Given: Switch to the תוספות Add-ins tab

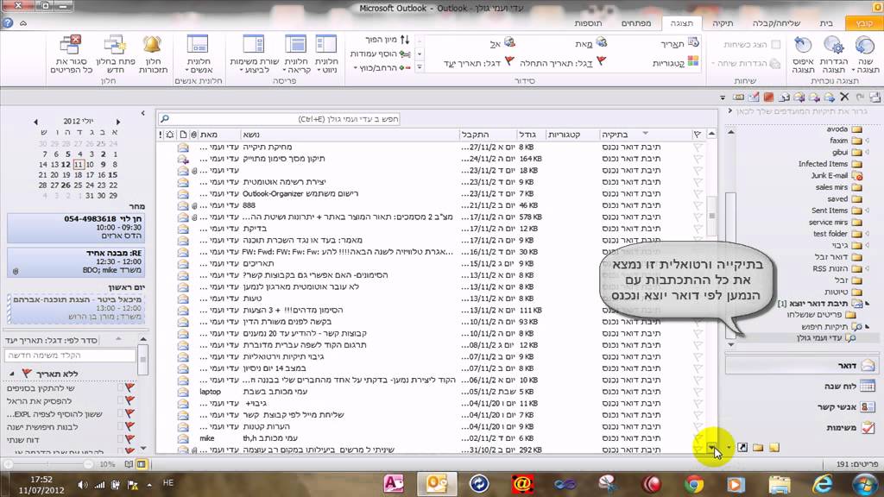Looking at the screenshot, I should (588, 23).
